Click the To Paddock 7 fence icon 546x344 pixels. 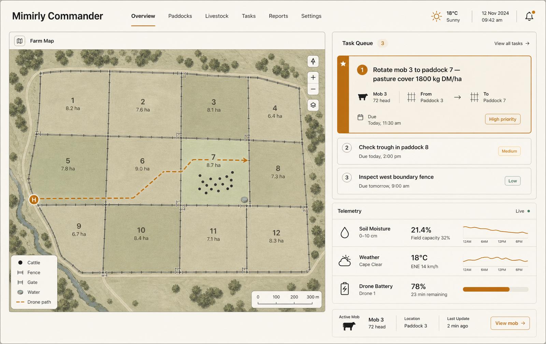pyautogui.click(x=474, y=97)
